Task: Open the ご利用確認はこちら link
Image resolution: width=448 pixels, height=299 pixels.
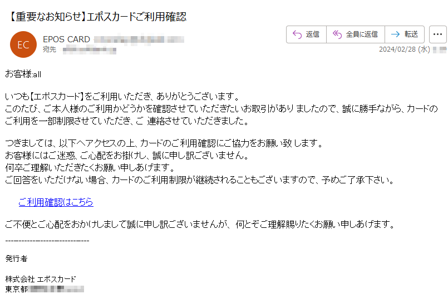Action: pyautogui.click(x=56, y=202)
